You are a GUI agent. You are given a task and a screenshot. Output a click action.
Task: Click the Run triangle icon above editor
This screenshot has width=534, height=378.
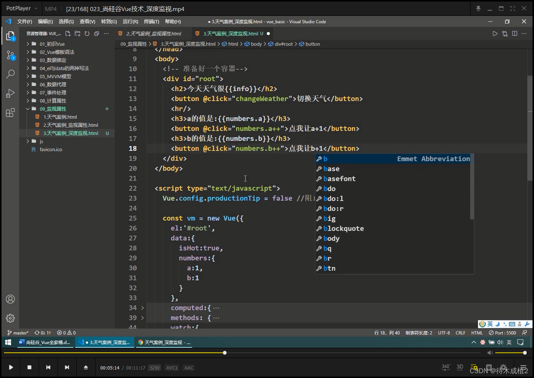[x=495, y=34]
